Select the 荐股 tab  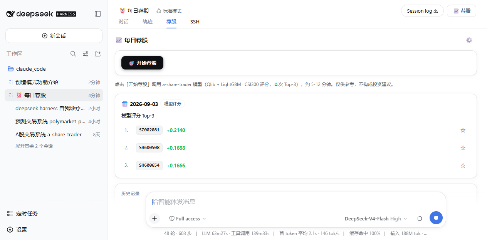171,22
